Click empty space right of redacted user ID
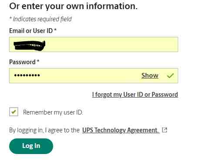Image resolution: width=213 pixels, height=164 pixels. coord(112,44)
